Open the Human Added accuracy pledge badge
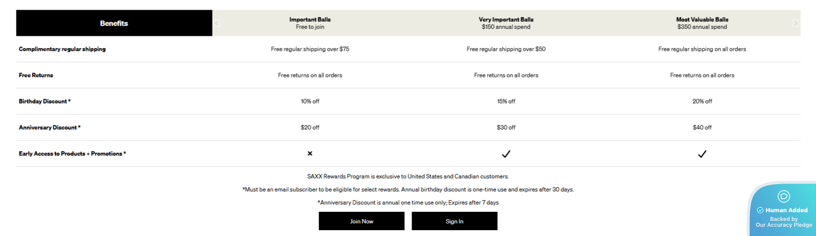Image resolution: width=816 pixels, height=236 pixels. 782,209
